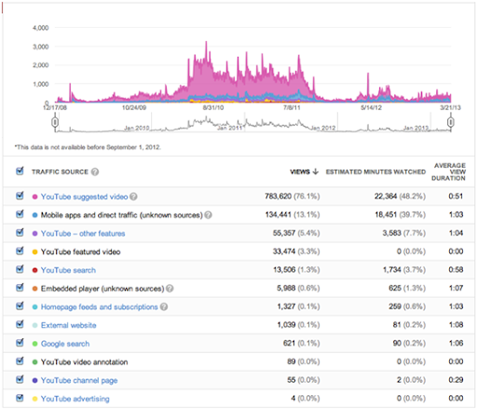Sort table by Views column header

coord(300,171)
